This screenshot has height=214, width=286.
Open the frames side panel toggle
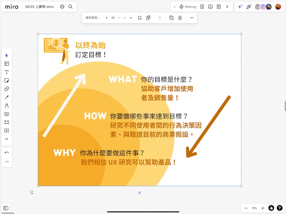6,208
